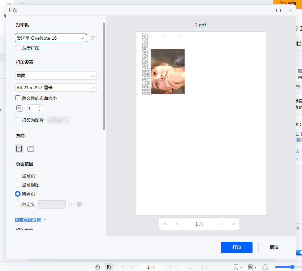The image size is (302, 271).
Task: Select the portrait orientation icon
Action: tap(19, 149)
